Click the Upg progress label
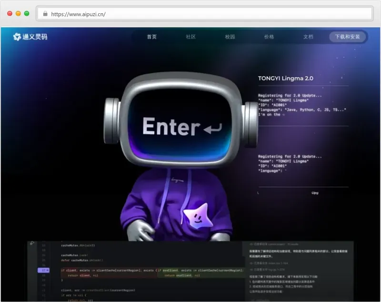The image size is (381, 302). click(x=315, y=193)
